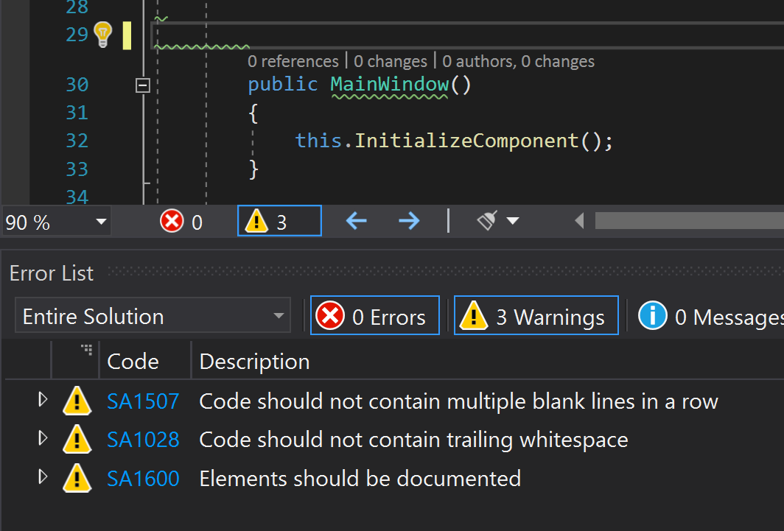This screenshot has width=784, height=531.
Task: Toggle the 0 Errors filter
Action: (x=374, y=317)
